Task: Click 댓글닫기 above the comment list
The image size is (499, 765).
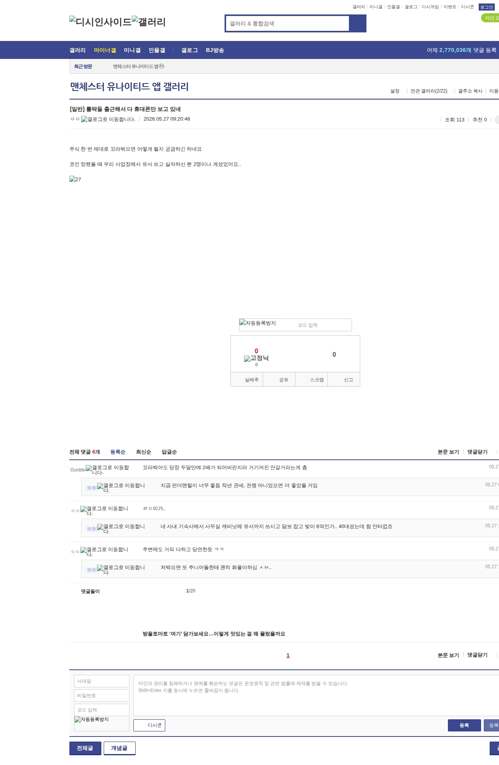Action: [478, 452]
